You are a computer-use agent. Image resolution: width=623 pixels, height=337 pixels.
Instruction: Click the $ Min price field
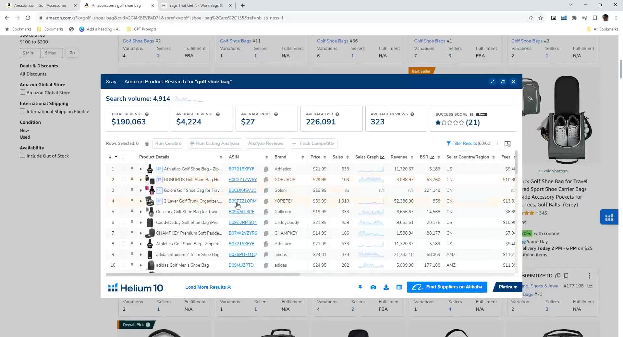click(x=30, y=53)
